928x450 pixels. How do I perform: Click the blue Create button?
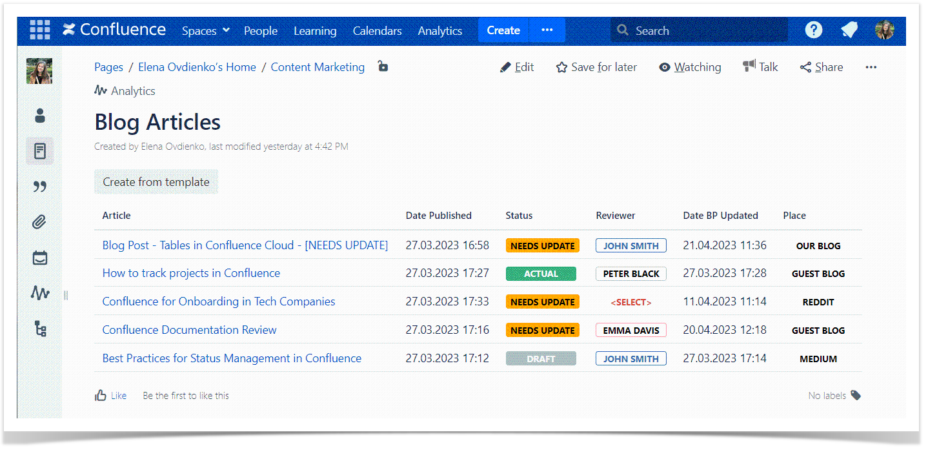tap(503, 30)
